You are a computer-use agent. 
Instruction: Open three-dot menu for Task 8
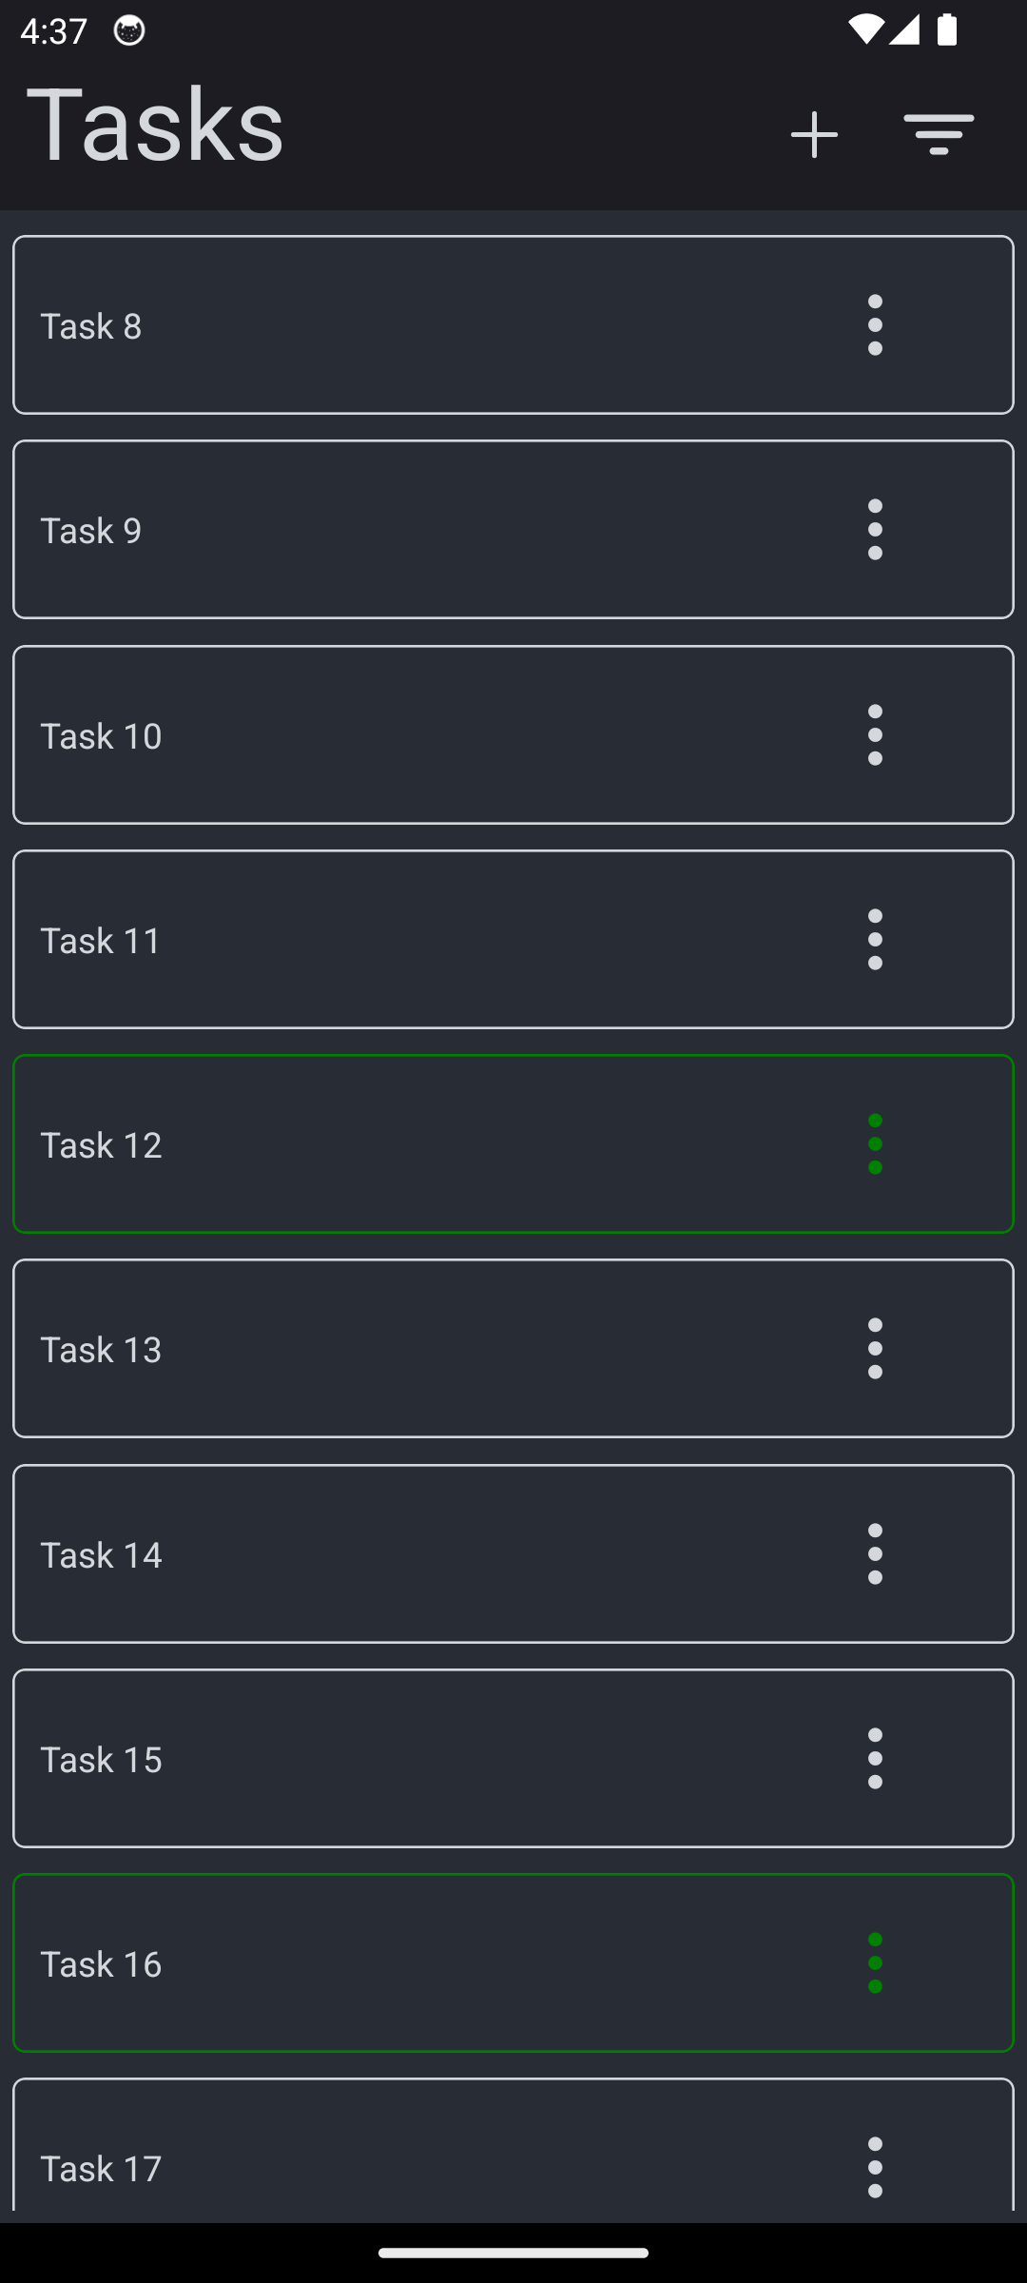[875, 325]
